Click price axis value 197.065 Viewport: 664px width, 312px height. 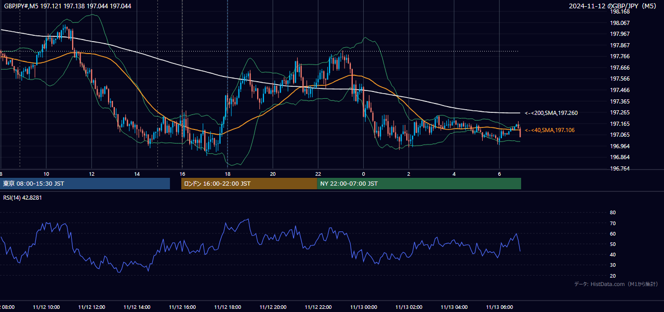pos(620,135)
